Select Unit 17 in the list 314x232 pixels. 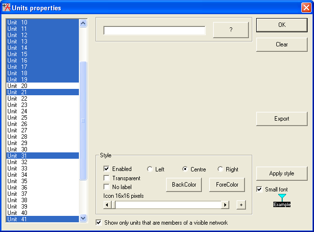(x=43, y=67)
